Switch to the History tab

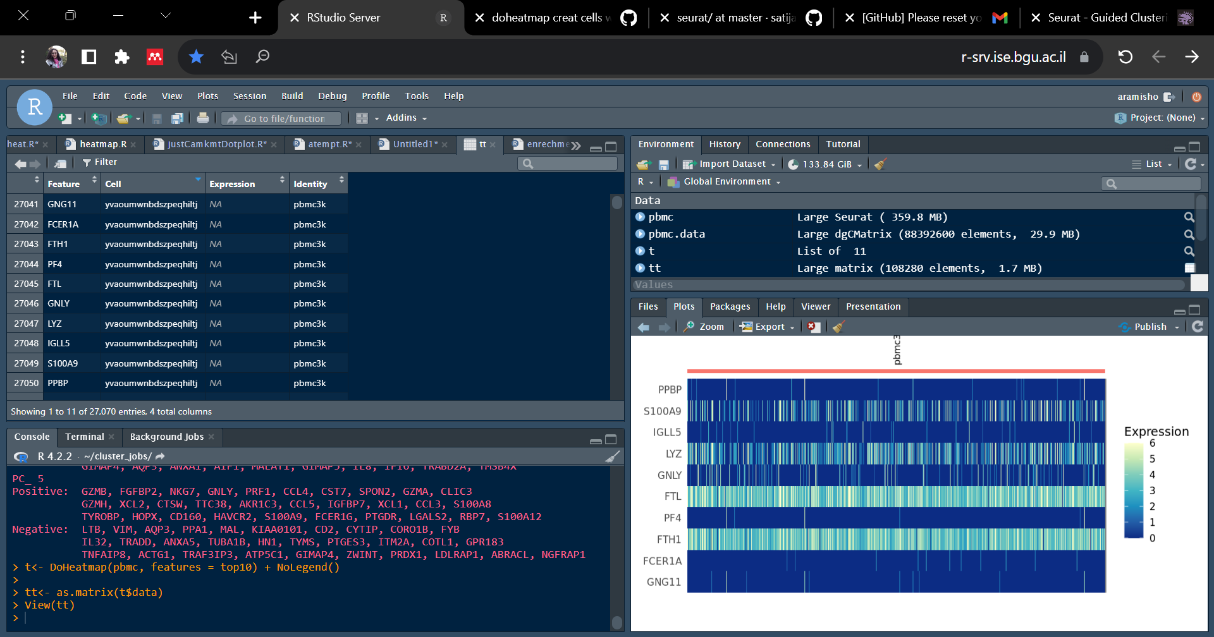point(725,144)
